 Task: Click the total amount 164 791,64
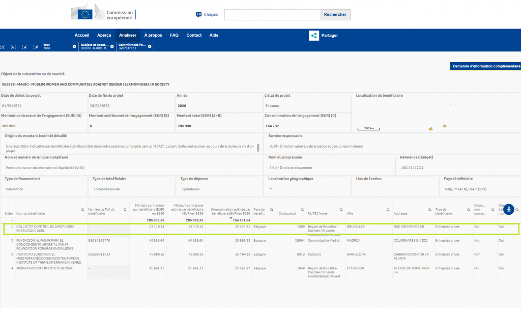point(241,220)
